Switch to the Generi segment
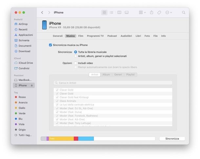The image size is (200, 159). (118, 75)
